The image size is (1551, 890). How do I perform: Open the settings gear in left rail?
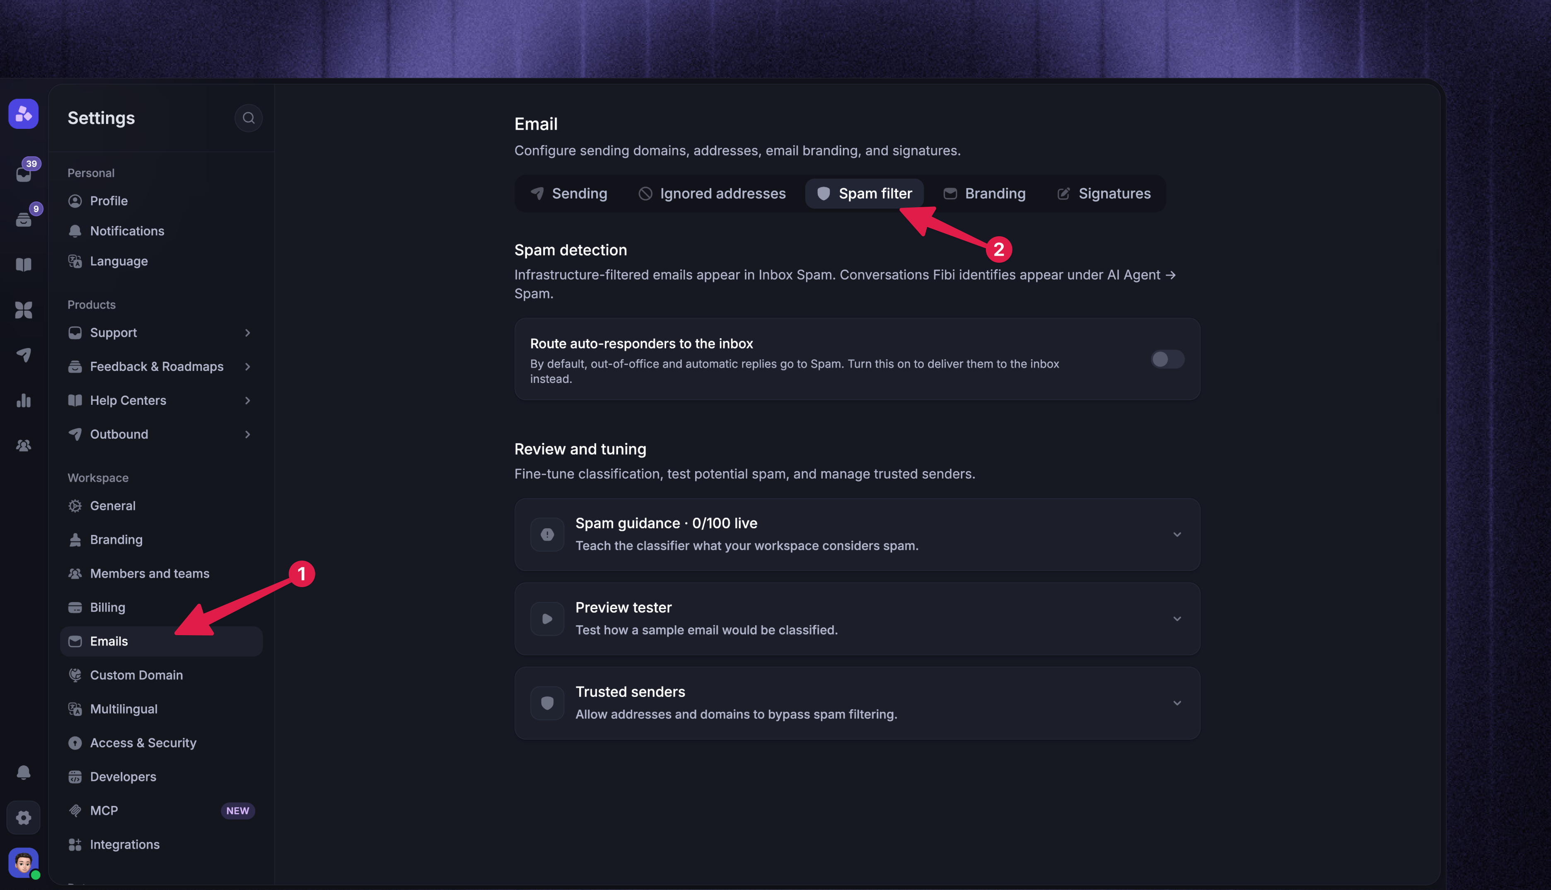(x=24, y=817)
